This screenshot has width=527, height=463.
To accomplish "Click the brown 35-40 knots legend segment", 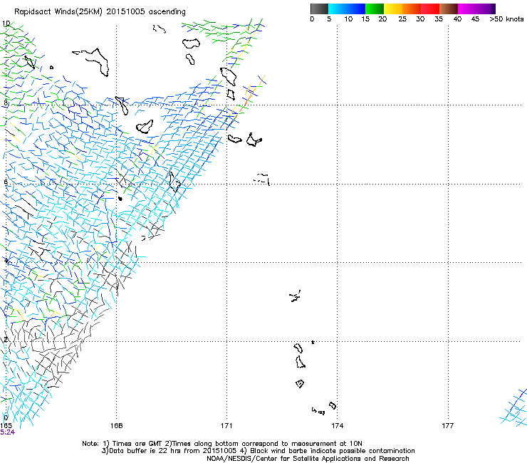I will tap(449, 9).
